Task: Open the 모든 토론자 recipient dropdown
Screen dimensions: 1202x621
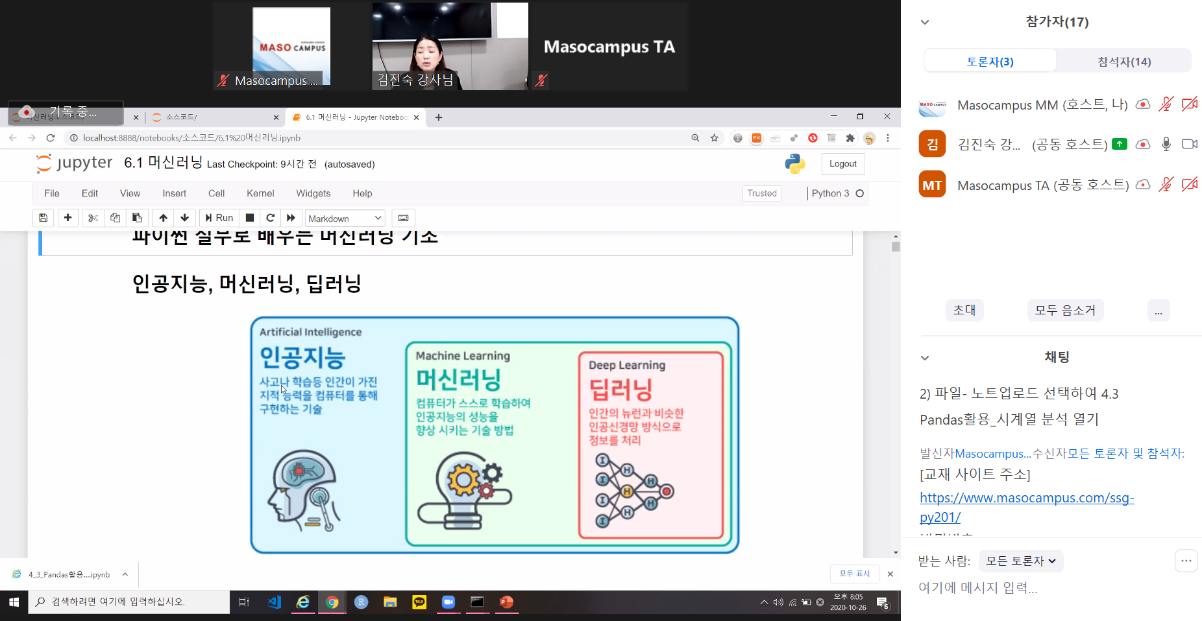Action: (x=1020, y=561)
